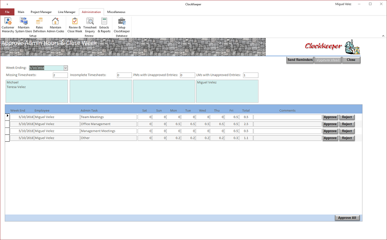Approve the Management Meetings entry
387x240 pixels.
[330, 131]
